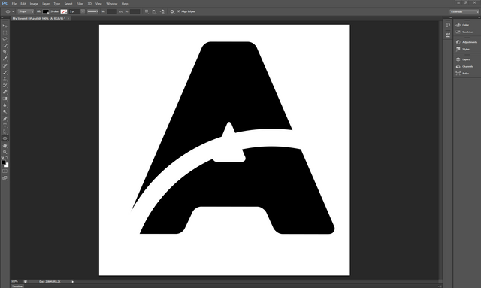The image size is (481, 288).
Task: Open the Image menu
Action: (34, 4)
